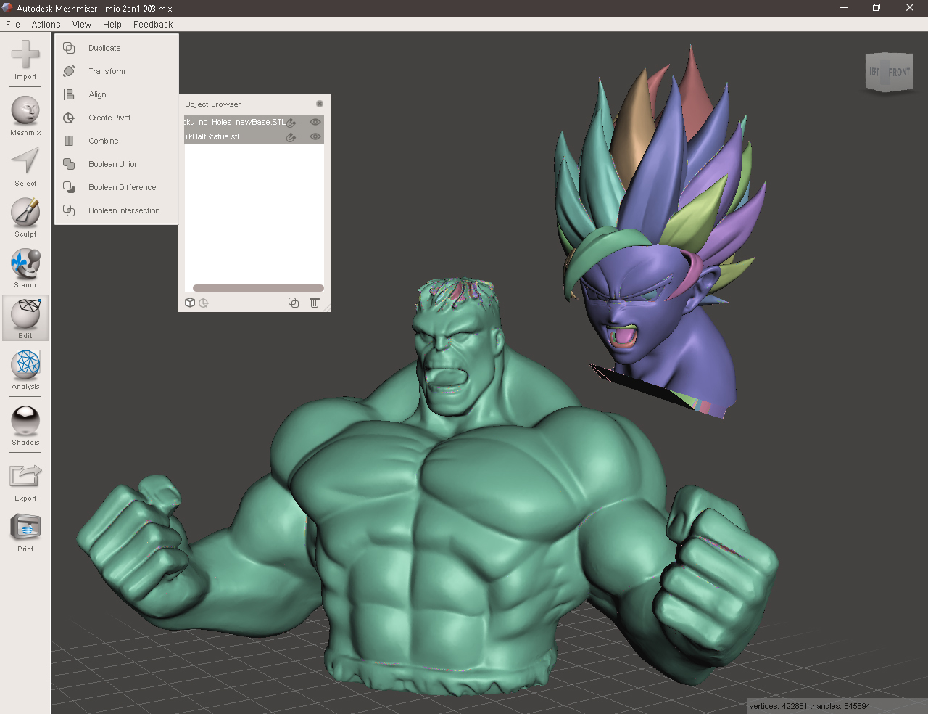Open the Stamp tool
The width and height of the screenshot is (928, 714).
click(25, 268)
